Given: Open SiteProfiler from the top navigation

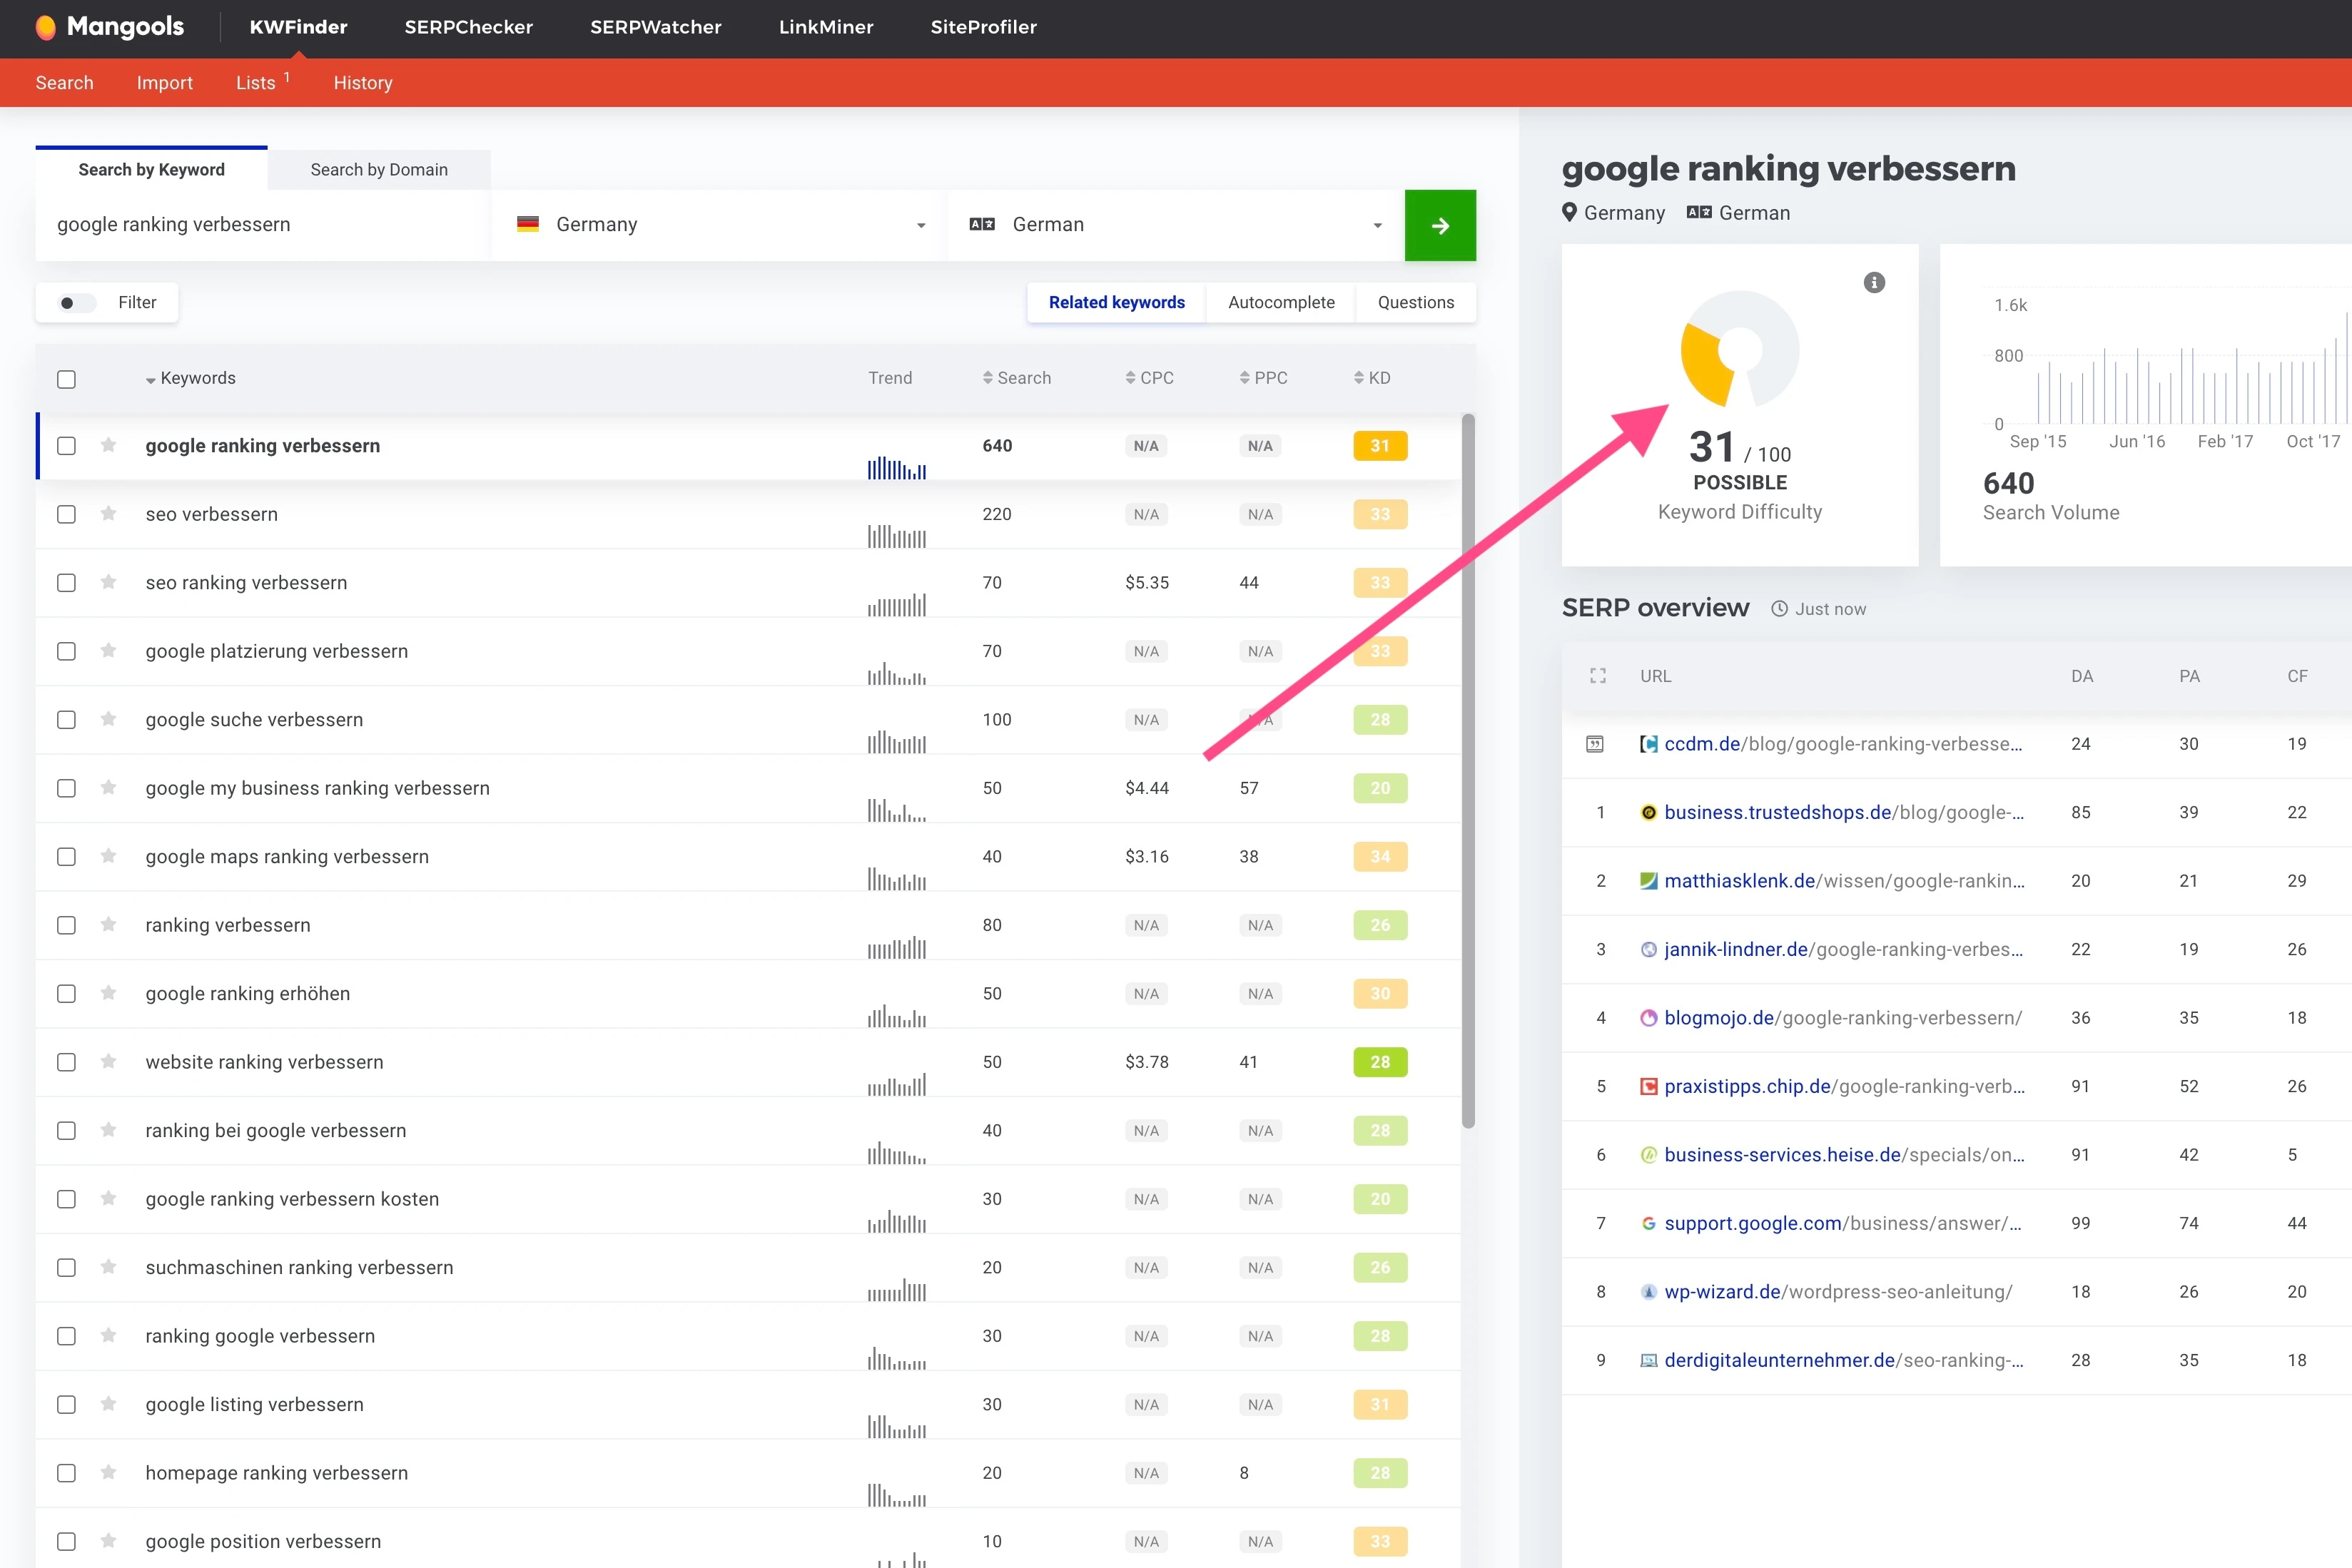Looking at the screenshot, I should pos(983,27).
